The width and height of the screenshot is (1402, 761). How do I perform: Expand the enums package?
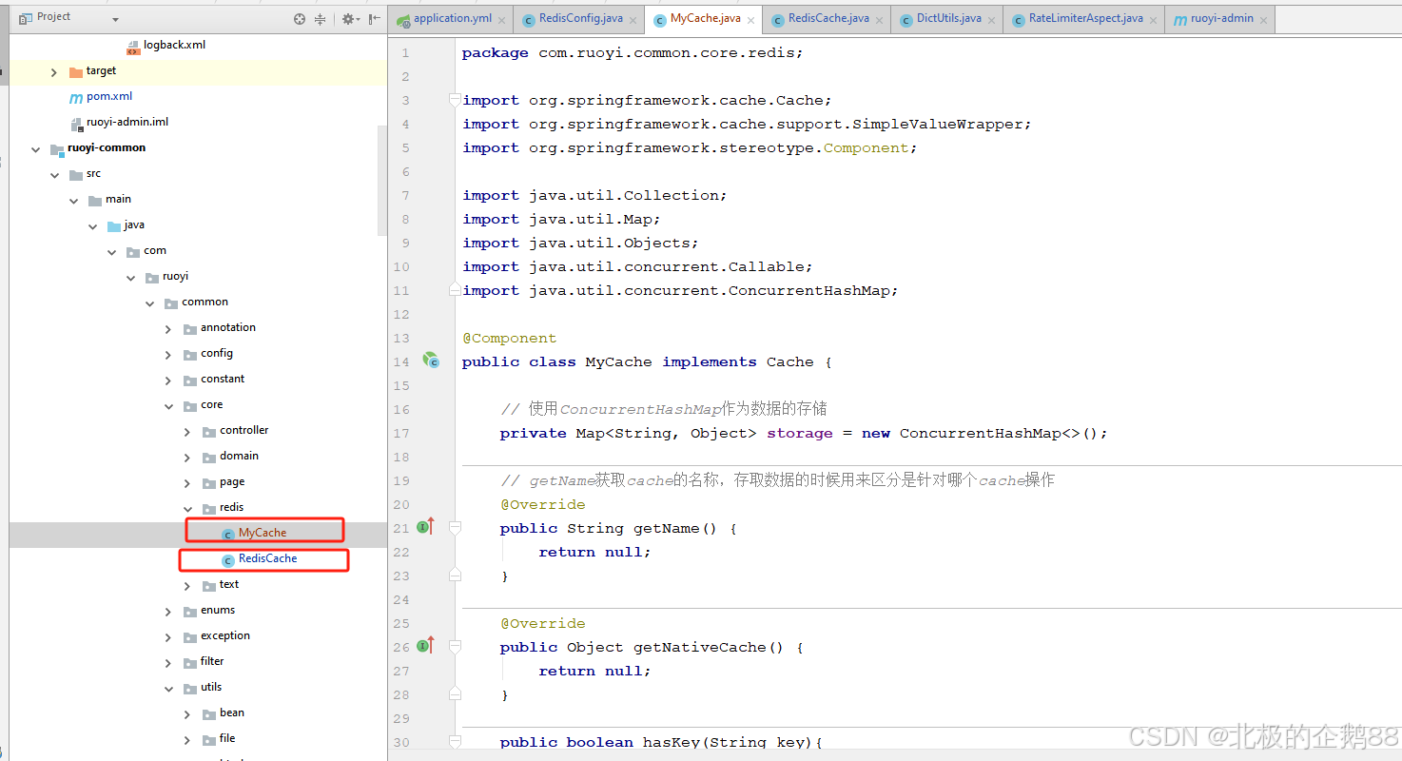click(x=168, y=611)
